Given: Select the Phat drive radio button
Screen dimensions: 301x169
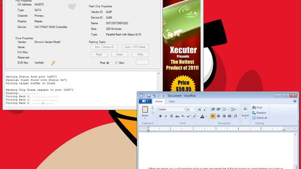Looking at the screenshot, I should 108,63.
